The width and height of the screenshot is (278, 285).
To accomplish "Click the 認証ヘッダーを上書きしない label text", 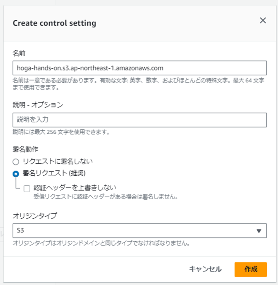I will [75, 188].
